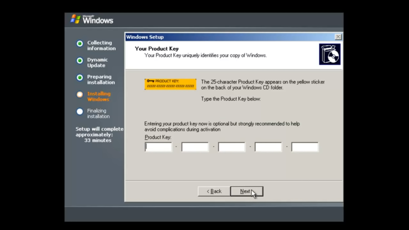Click the 'Entering your product key now is optional' note
Screen dimensions: 409x230
point(222,126)
